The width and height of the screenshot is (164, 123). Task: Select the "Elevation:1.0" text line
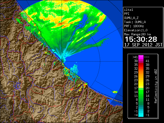click(136, 30)
